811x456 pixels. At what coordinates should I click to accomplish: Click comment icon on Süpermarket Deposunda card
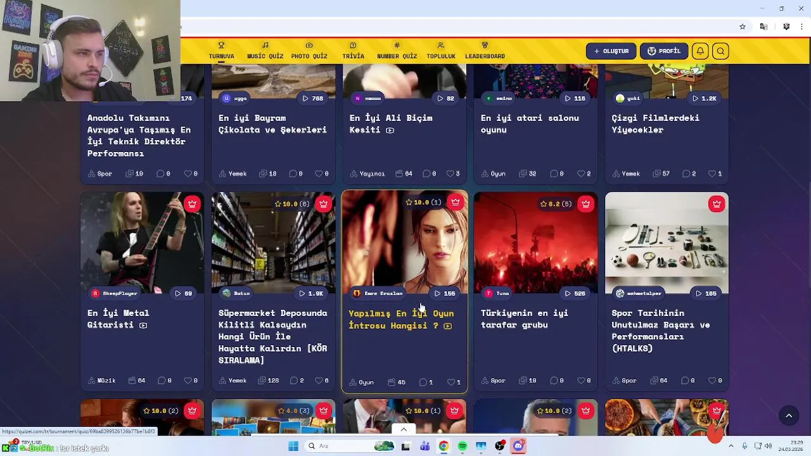coord(293,381)
